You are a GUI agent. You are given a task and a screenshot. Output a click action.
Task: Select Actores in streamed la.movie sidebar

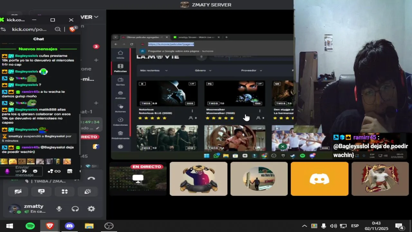coord(120,108)
